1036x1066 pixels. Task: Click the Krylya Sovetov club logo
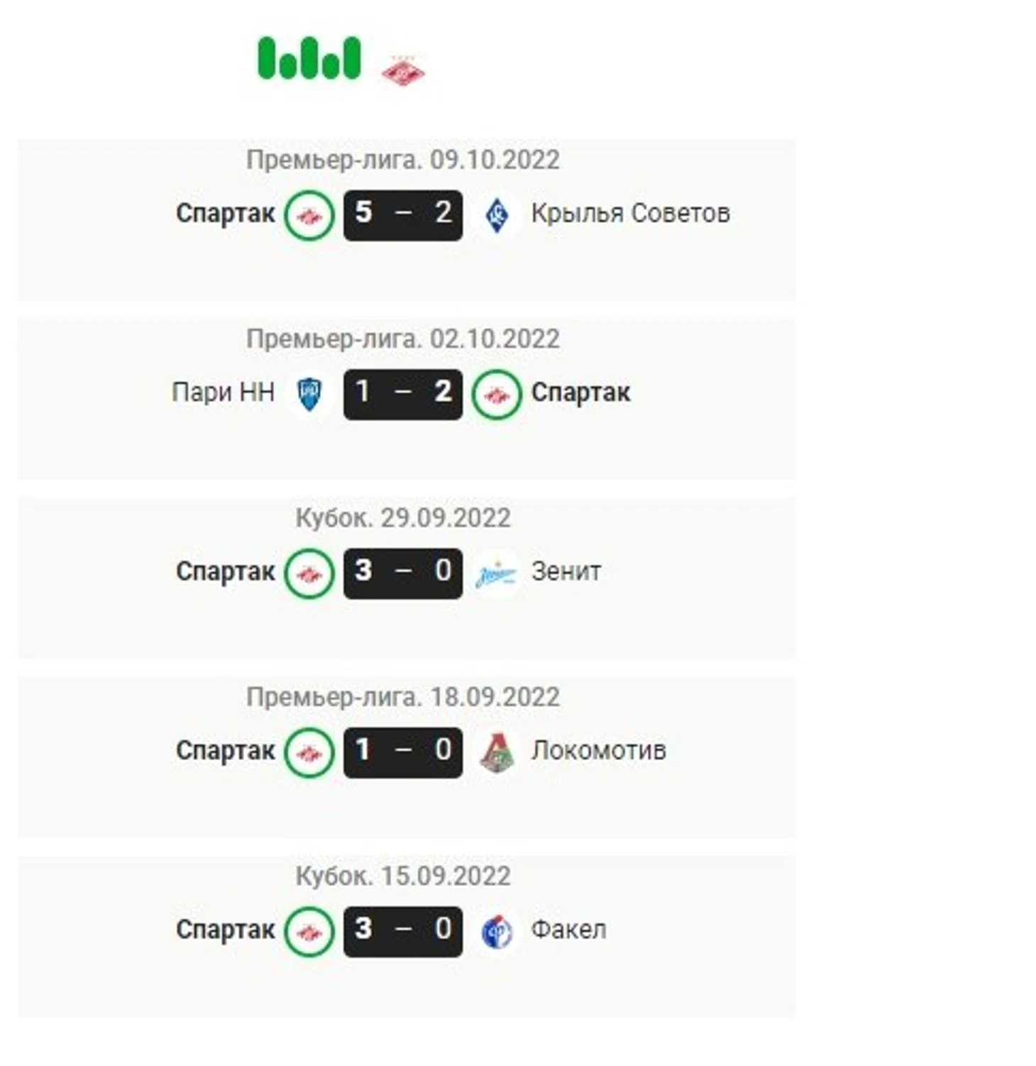click(497, 215)
